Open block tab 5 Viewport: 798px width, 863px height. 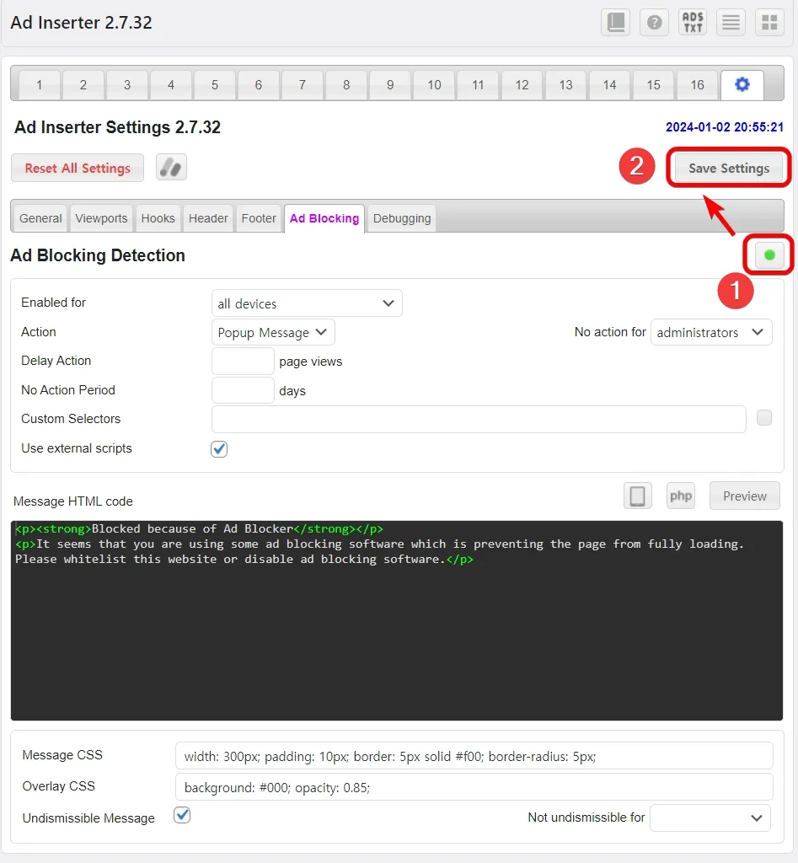coord(215,85)
